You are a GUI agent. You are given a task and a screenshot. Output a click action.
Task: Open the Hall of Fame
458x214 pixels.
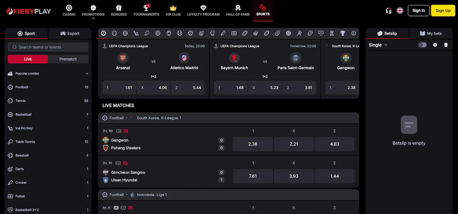[238, 10]
